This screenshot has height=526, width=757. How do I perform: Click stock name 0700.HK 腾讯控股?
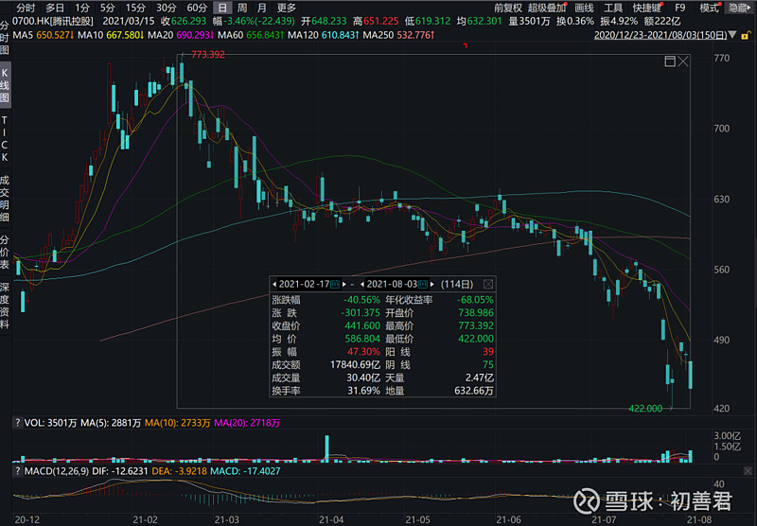53,22
